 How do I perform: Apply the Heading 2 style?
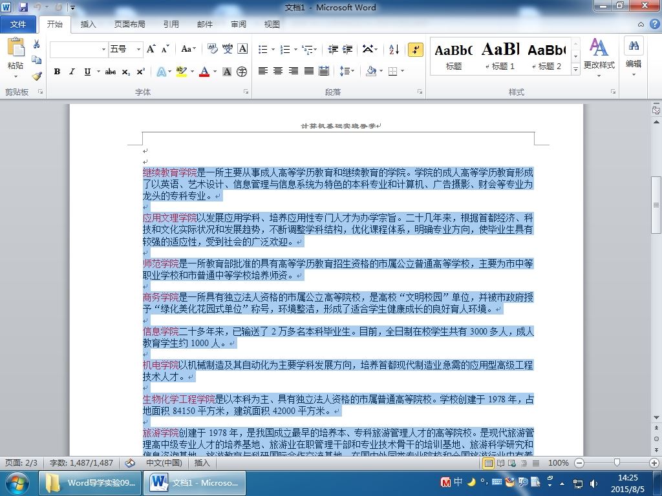click(x=546, y=56)
